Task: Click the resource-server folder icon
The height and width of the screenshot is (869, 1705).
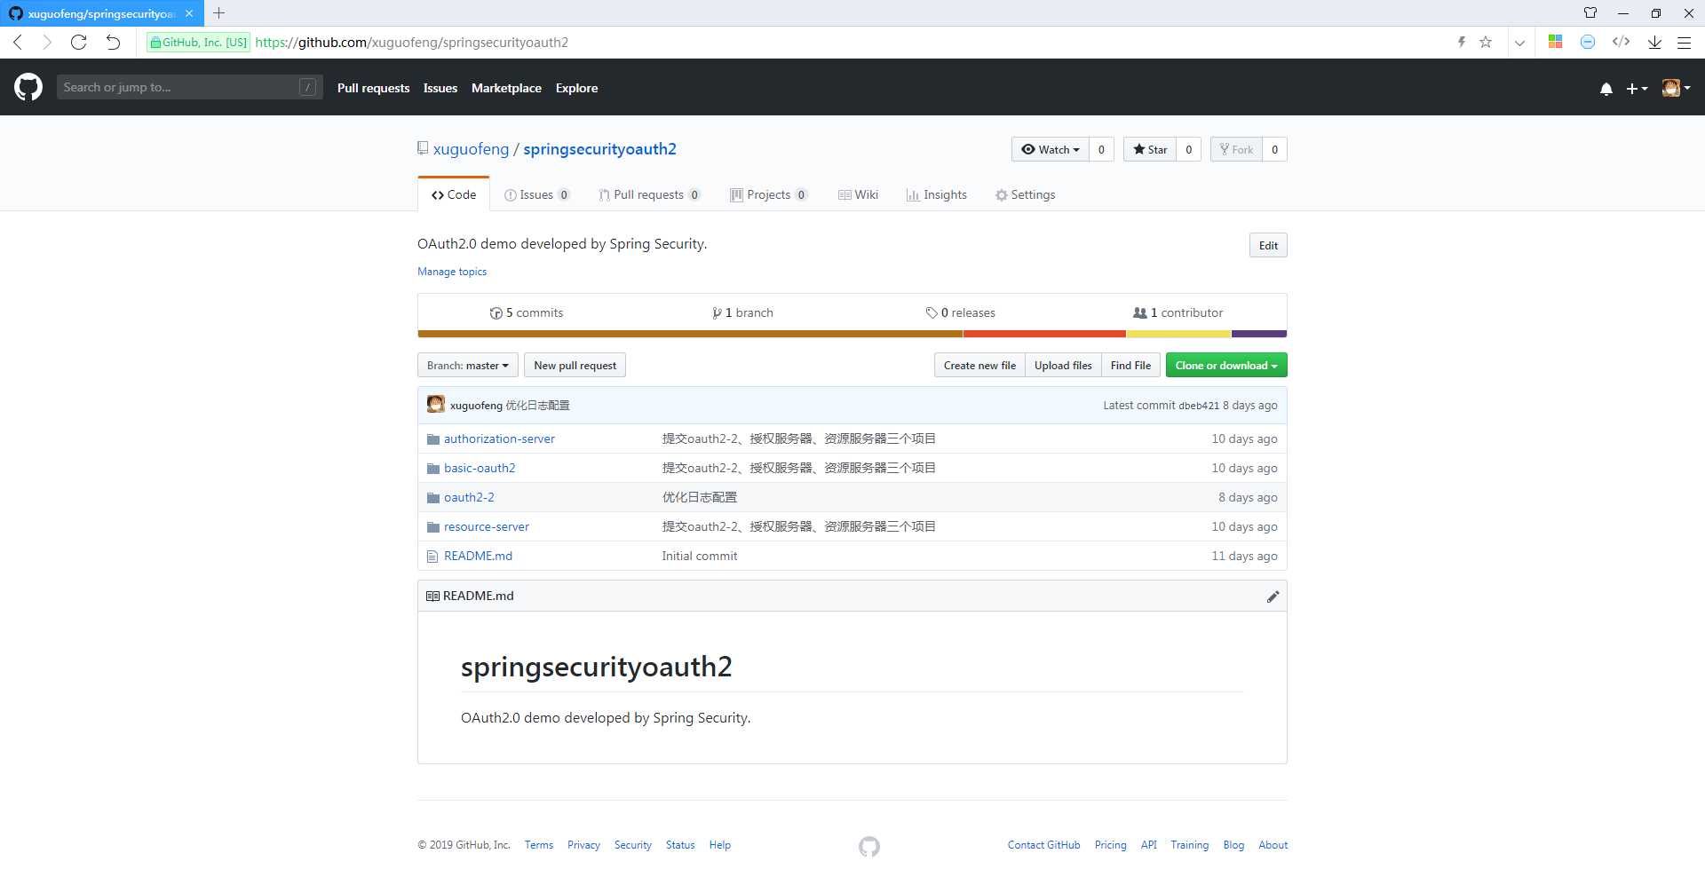Action: click(x=432, y=527)
